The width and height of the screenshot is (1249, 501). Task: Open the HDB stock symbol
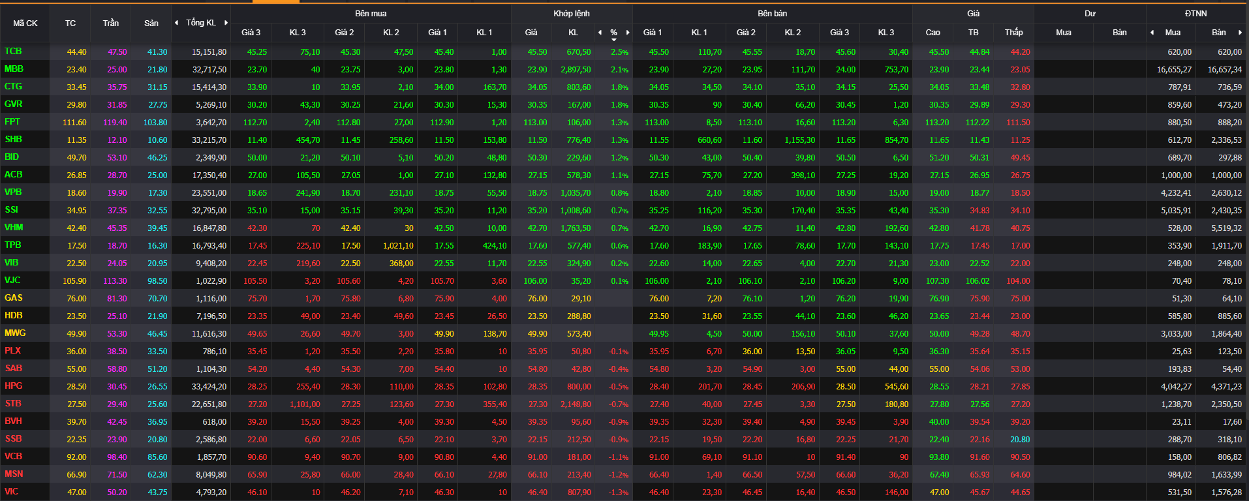tap(14, 316)
